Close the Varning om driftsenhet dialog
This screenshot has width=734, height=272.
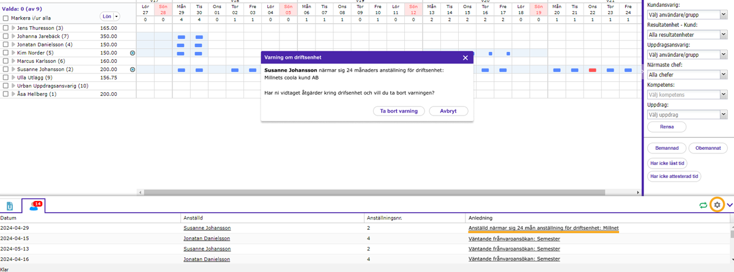click(x=465, y=58)
